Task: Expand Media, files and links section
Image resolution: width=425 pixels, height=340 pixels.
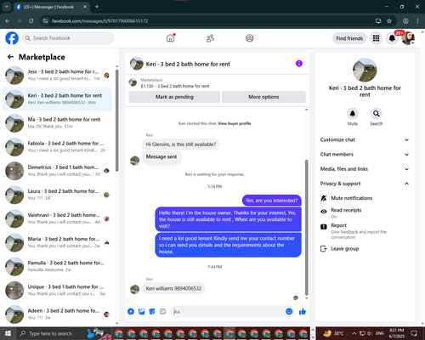Action: pos(365,169)
